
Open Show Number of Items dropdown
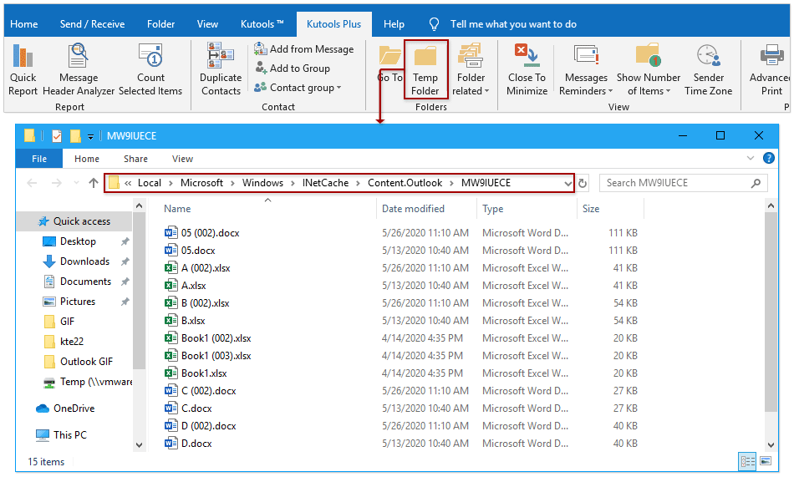tap(649, 70)
